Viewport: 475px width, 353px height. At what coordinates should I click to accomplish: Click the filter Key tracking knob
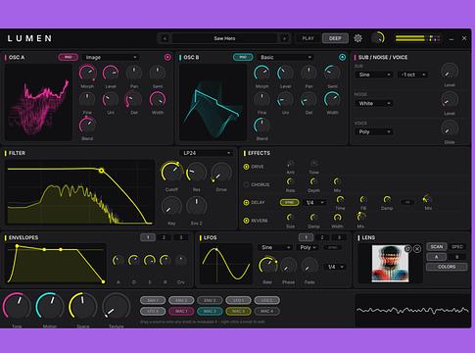click(x=171, y=207)
